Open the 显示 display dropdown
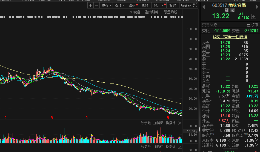This screenshot has width=260, height=152. (159, 5)
